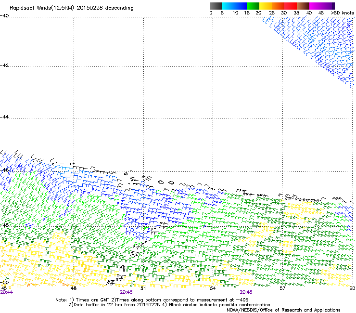Click the "5" legend scale label
Screen dimensions: 356x313
pyautogui.click(x=222, y=13)
